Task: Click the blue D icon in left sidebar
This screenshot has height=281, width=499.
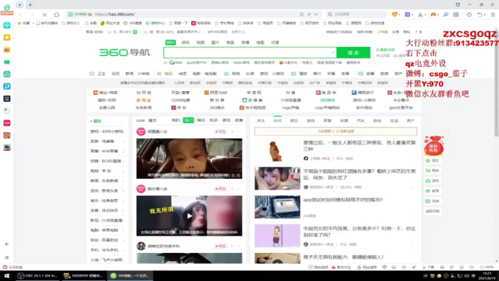Action: point(7,86)
